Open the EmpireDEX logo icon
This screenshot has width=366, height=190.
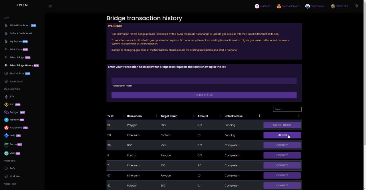333,6
